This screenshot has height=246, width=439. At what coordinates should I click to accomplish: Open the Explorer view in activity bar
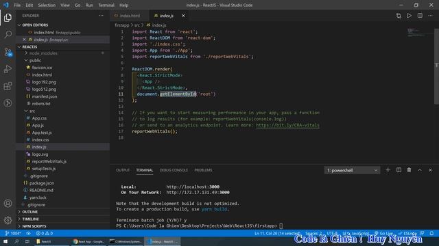click(x=8, y=18)
